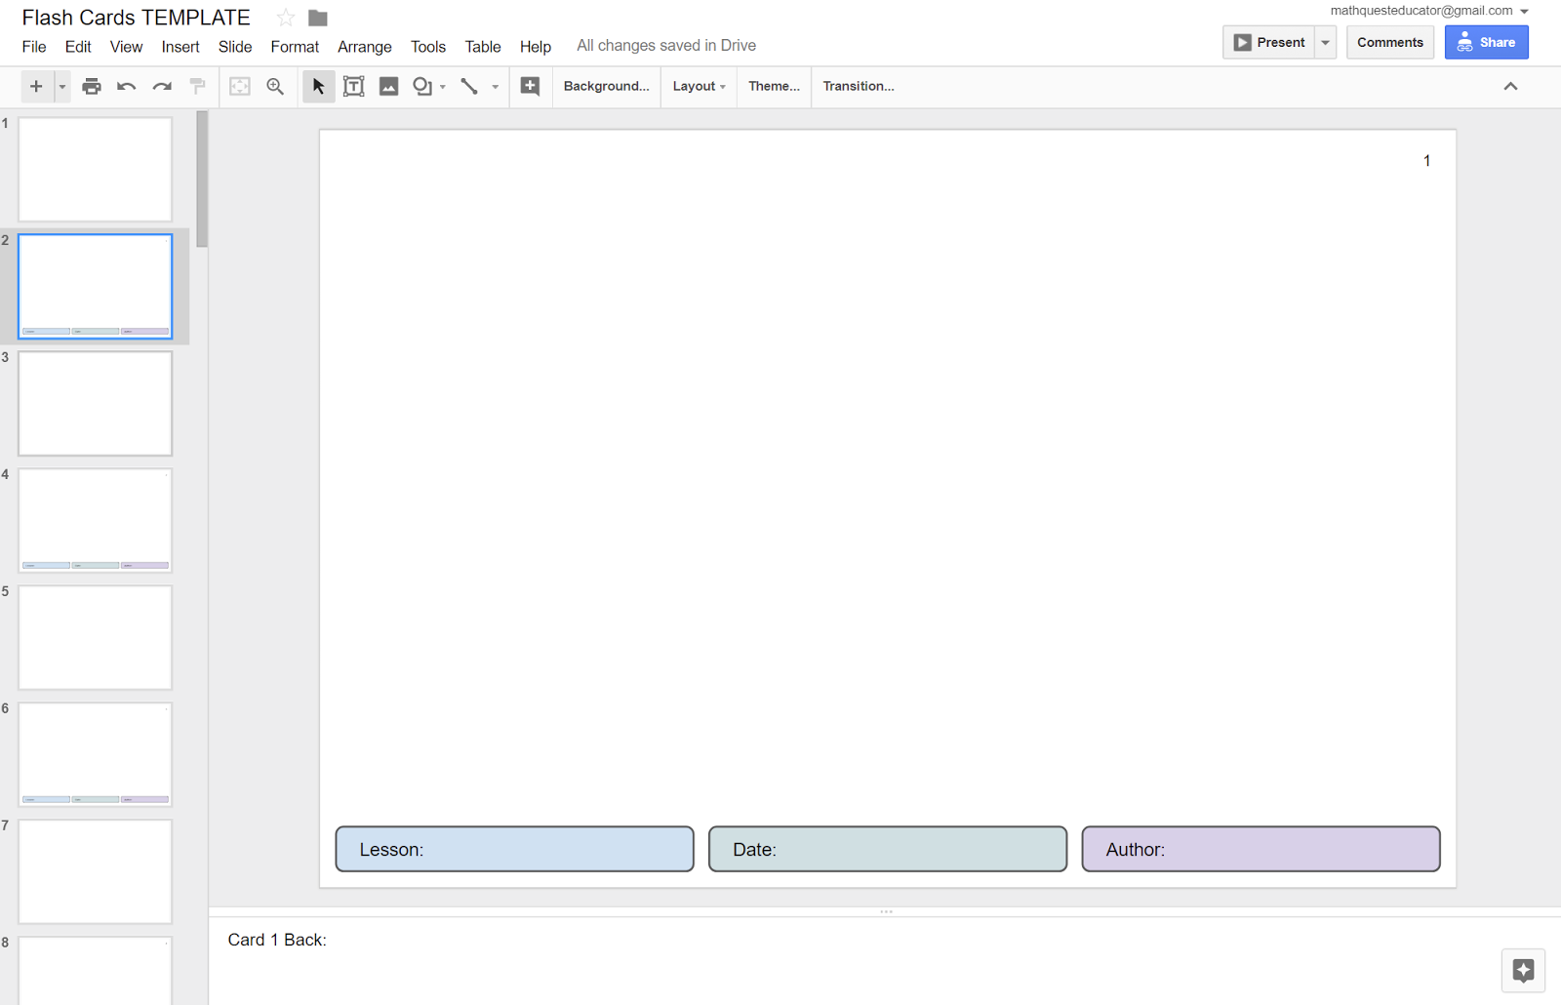This screenshot has height=1005, width=1561.
Task: Expand the new slide layout dropdown
Action: (61, 86)
